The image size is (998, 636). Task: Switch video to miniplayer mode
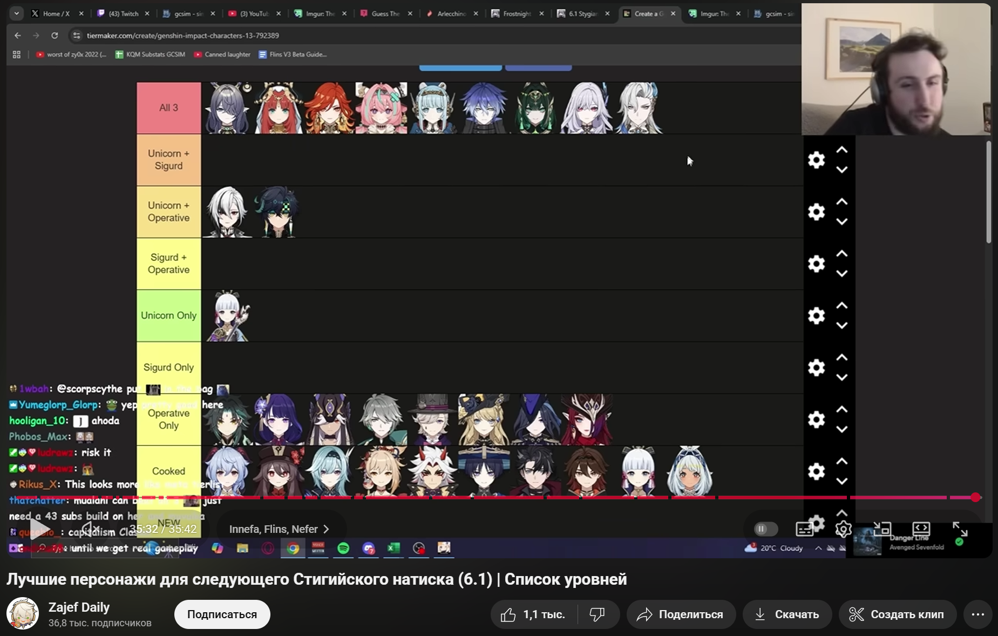coord(882,529)
